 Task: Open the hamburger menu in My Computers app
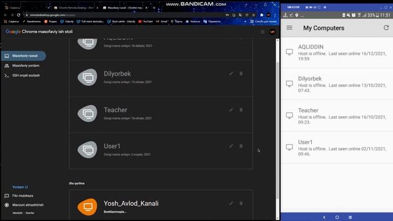pyautogui.click(x=289, y=28)
